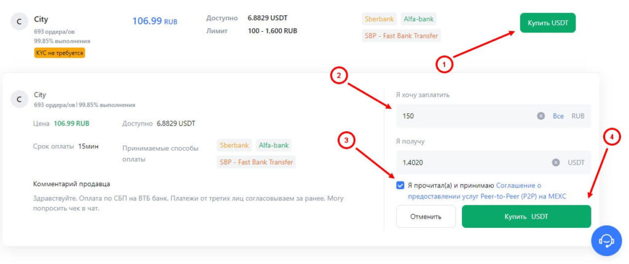Click the Sberbank tag in order panel
629x264 pixels.
tap(234, 145)
